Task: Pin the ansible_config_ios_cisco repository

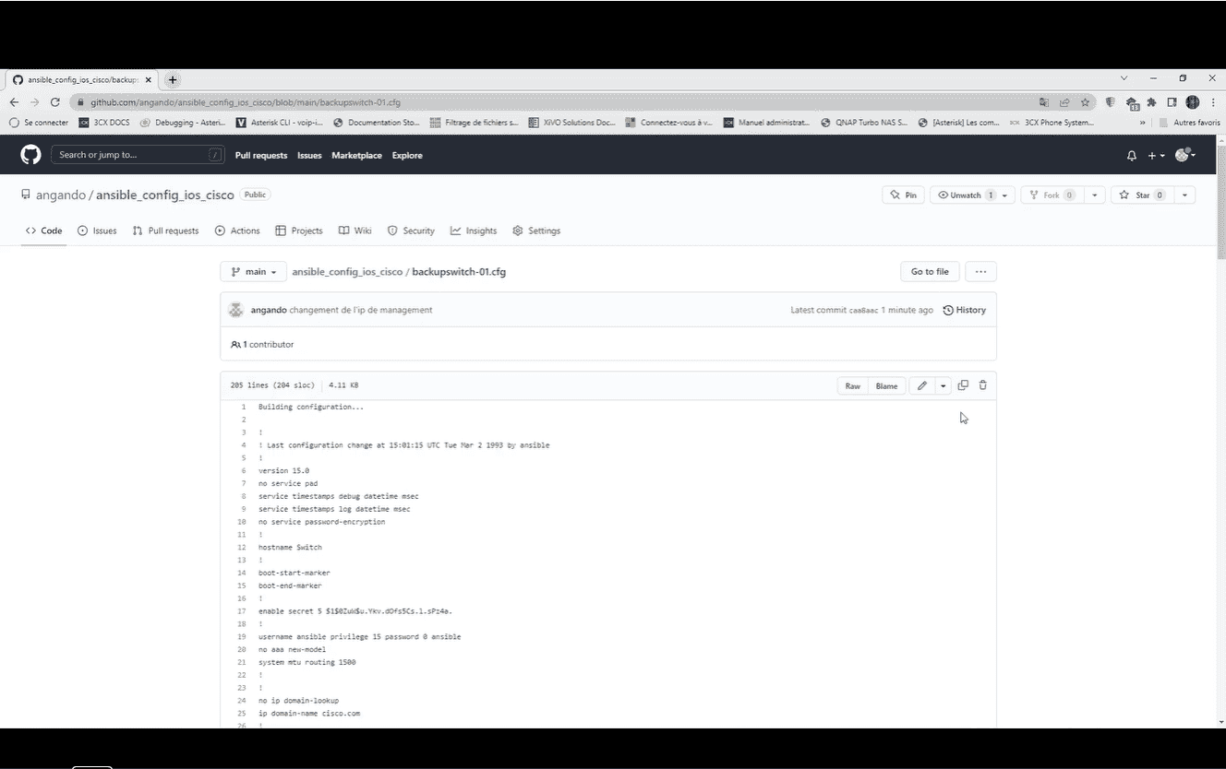Action: click(903, 195)
